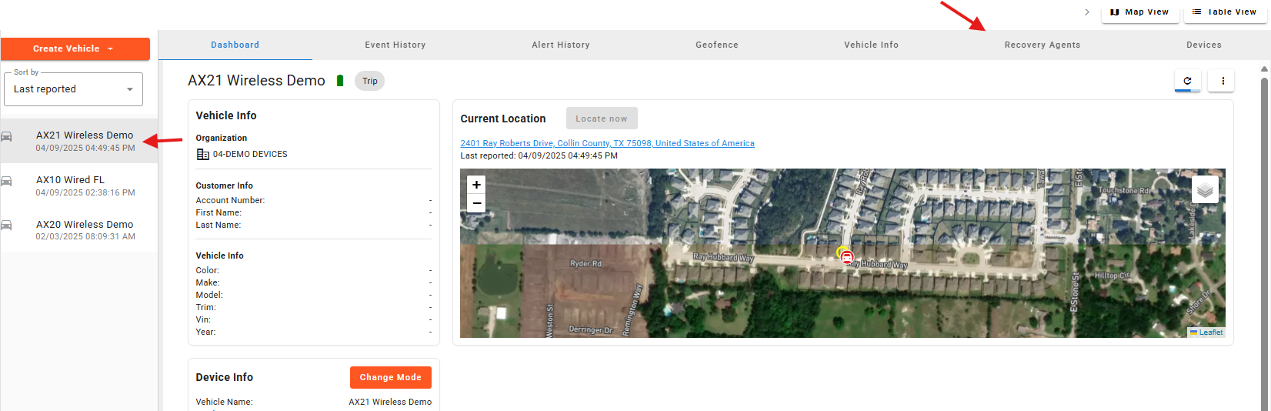Toggle the Trip chip
The width and height of the screenshot is (1271, 411).
370,81
